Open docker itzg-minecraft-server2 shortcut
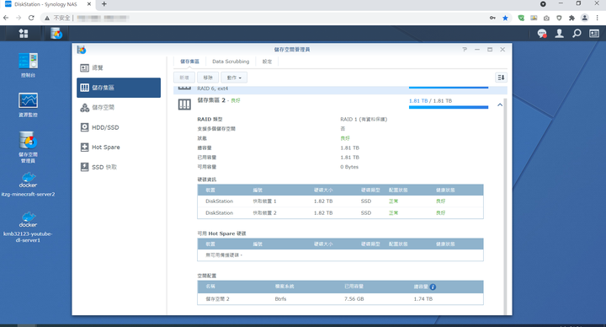Screen dimensions: 606x327 tap(29, 185)
